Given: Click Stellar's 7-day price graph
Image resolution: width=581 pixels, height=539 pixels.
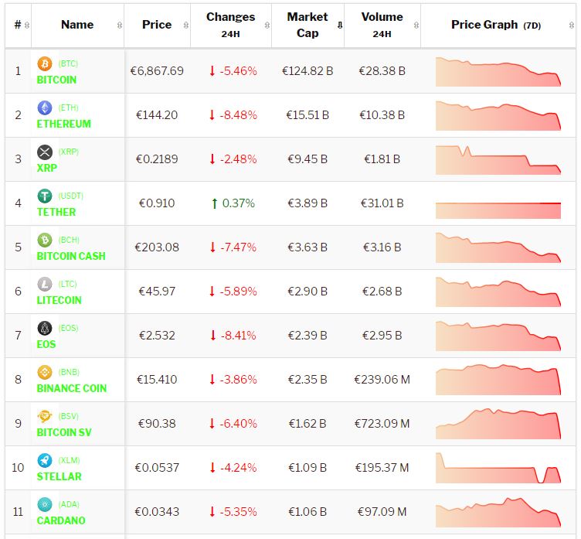Looking at the screenshot, I should point(498,468).
